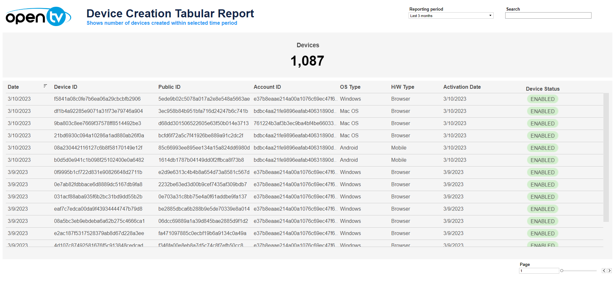
Task: Click the 1,087 Devices total count
Action: (307, 61)
